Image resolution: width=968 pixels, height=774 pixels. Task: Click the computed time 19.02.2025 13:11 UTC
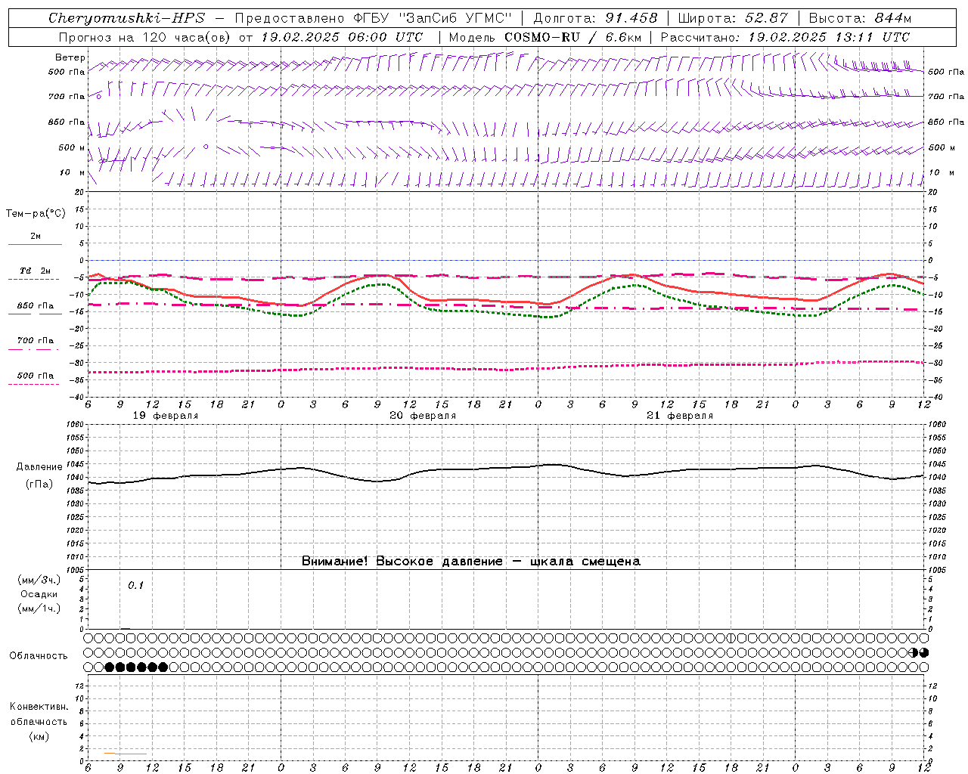[829, 37]
